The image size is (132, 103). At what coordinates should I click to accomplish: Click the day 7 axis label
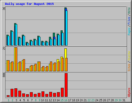[32, 100]
